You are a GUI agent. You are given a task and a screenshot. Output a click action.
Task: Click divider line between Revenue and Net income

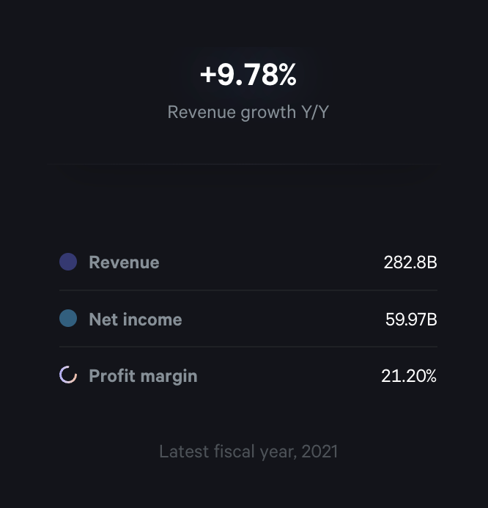point(248,290)
